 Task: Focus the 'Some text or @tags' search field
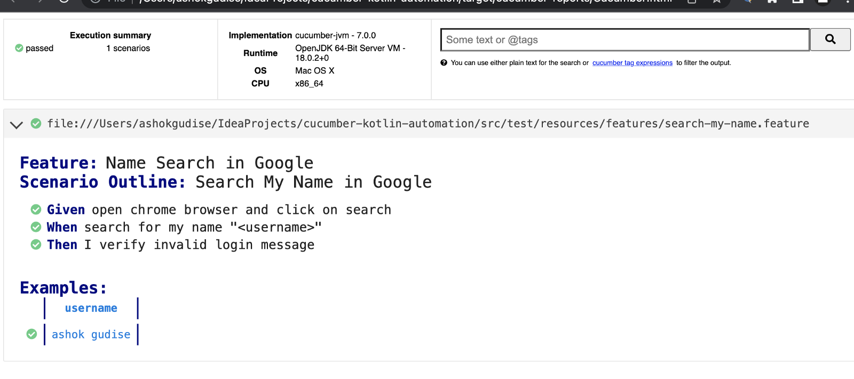624,40
